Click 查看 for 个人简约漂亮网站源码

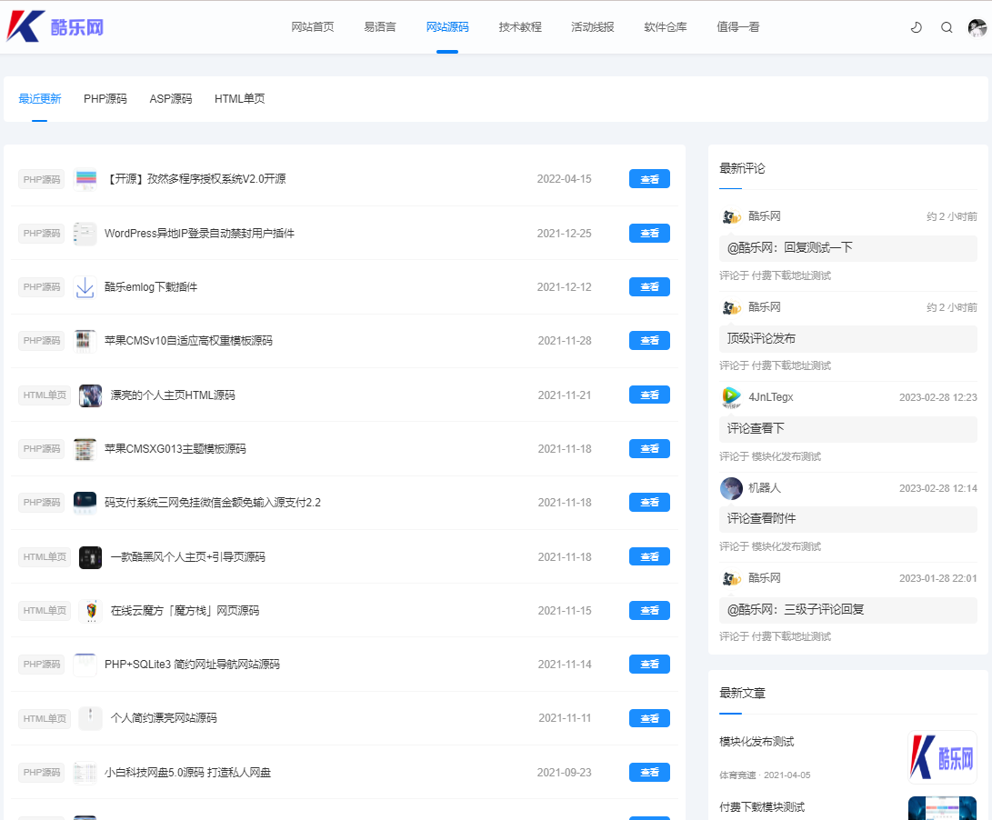[x=650, y=718]
